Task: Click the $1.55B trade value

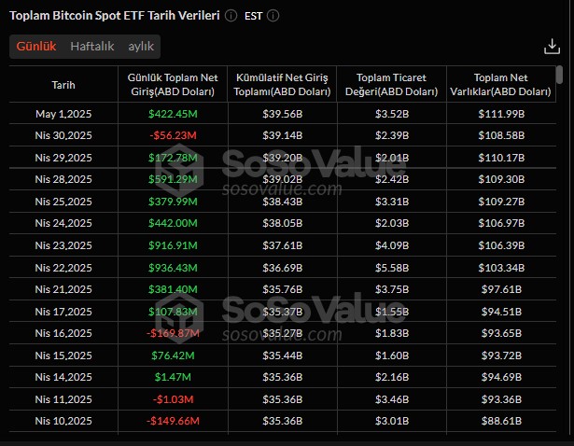Action: point(392,312)
